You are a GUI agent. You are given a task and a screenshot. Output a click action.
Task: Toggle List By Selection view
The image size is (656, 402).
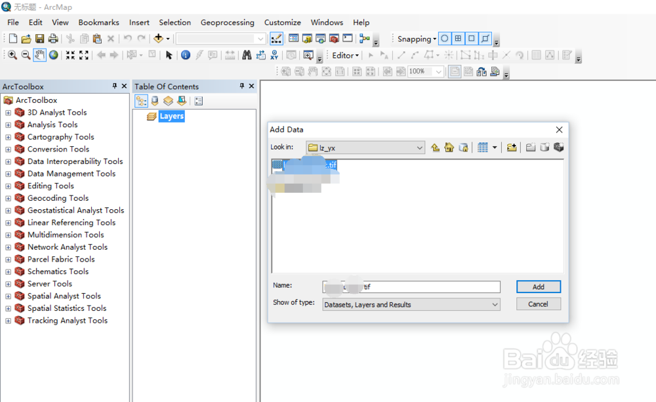point(182,101)
